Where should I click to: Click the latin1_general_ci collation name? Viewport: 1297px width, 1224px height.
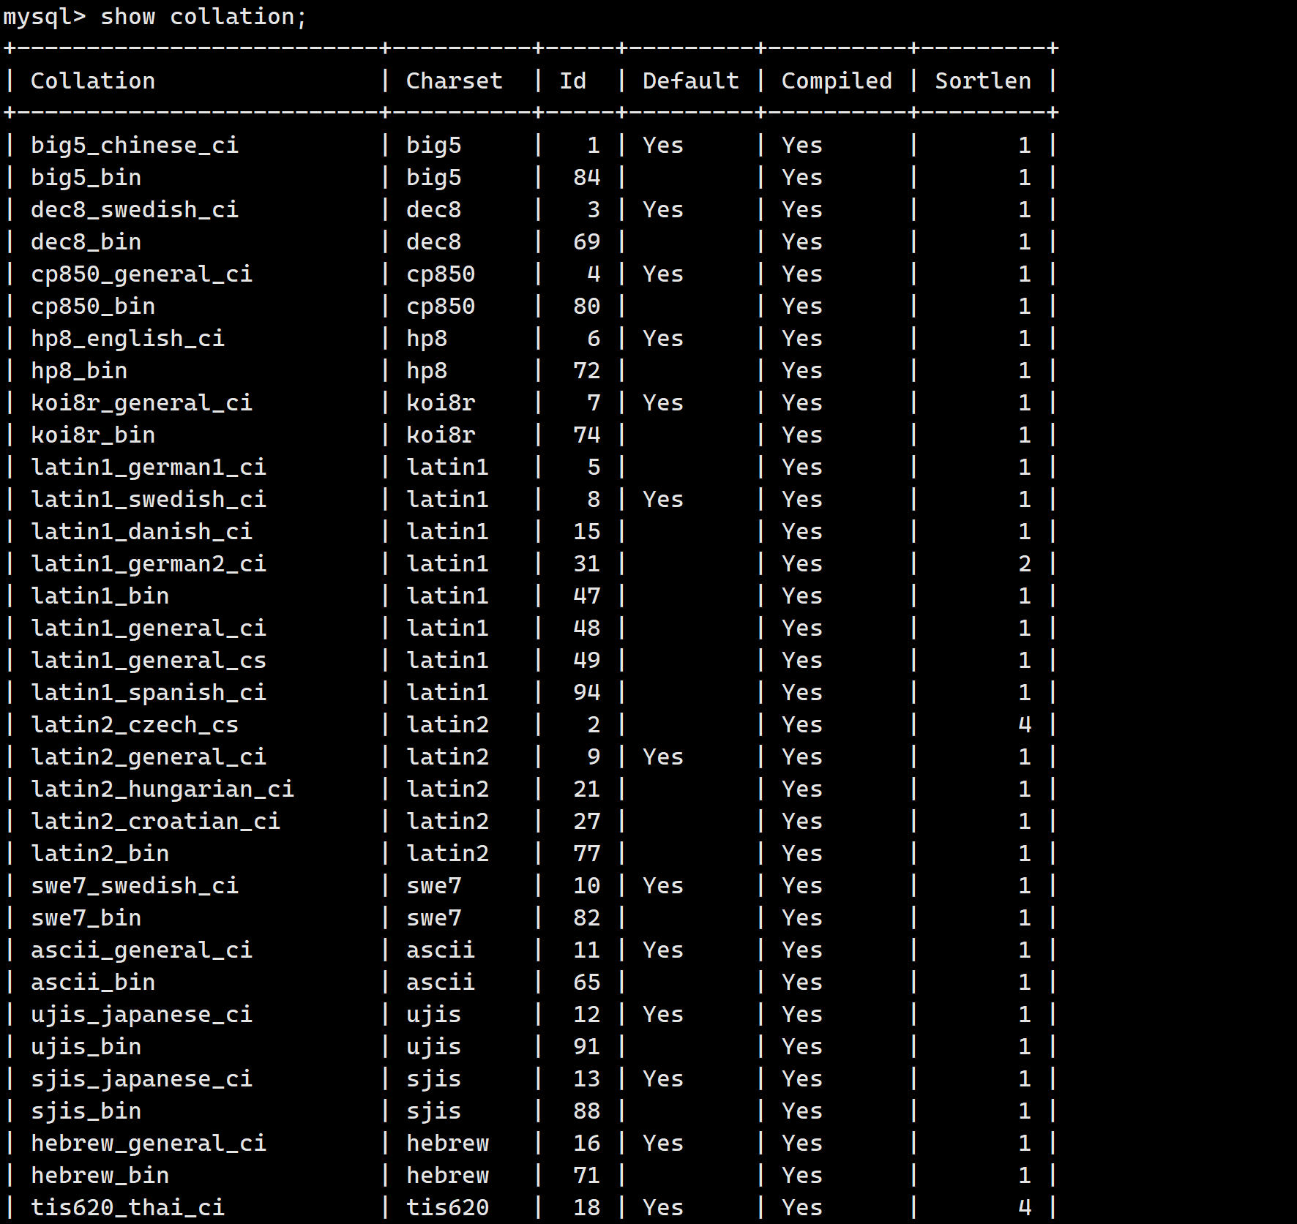149,628
